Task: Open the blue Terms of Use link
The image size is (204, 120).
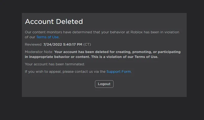Action: pos(47,37)
